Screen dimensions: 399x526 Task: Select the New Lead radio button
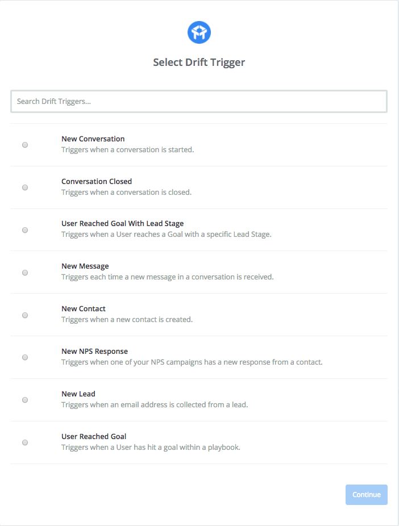[25, 400]
